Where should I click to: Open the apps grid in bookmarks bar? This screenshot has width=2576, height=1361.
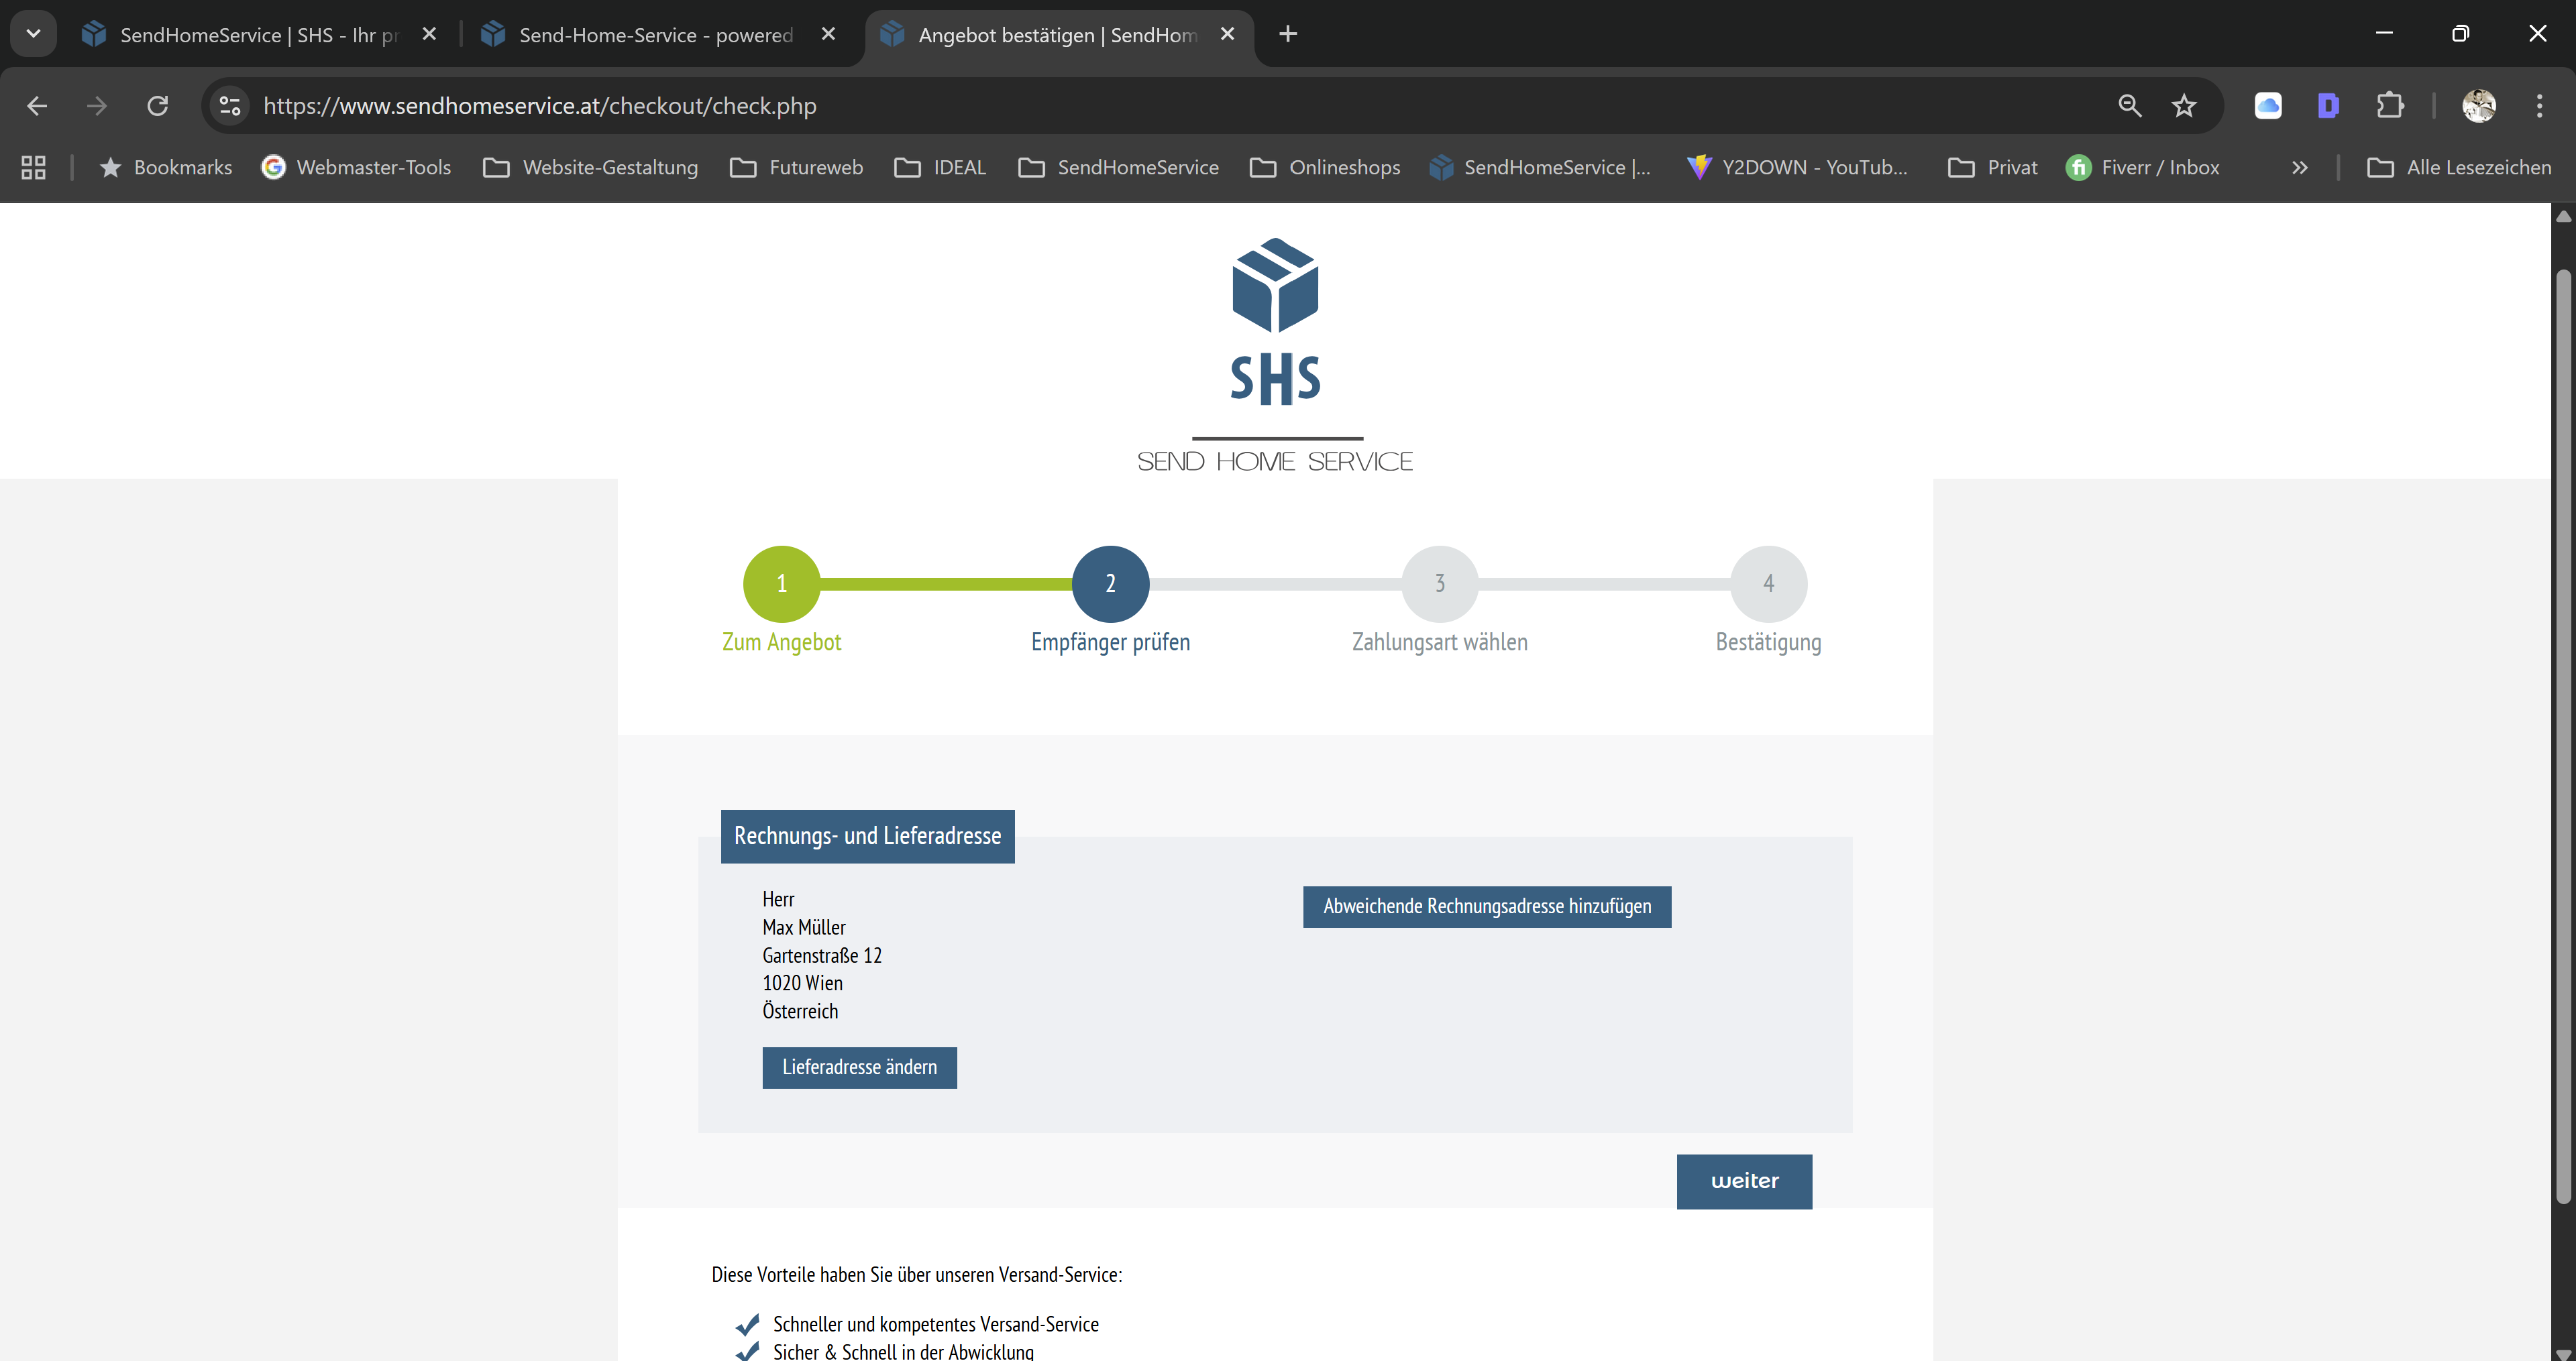click(x=34, y=168)
